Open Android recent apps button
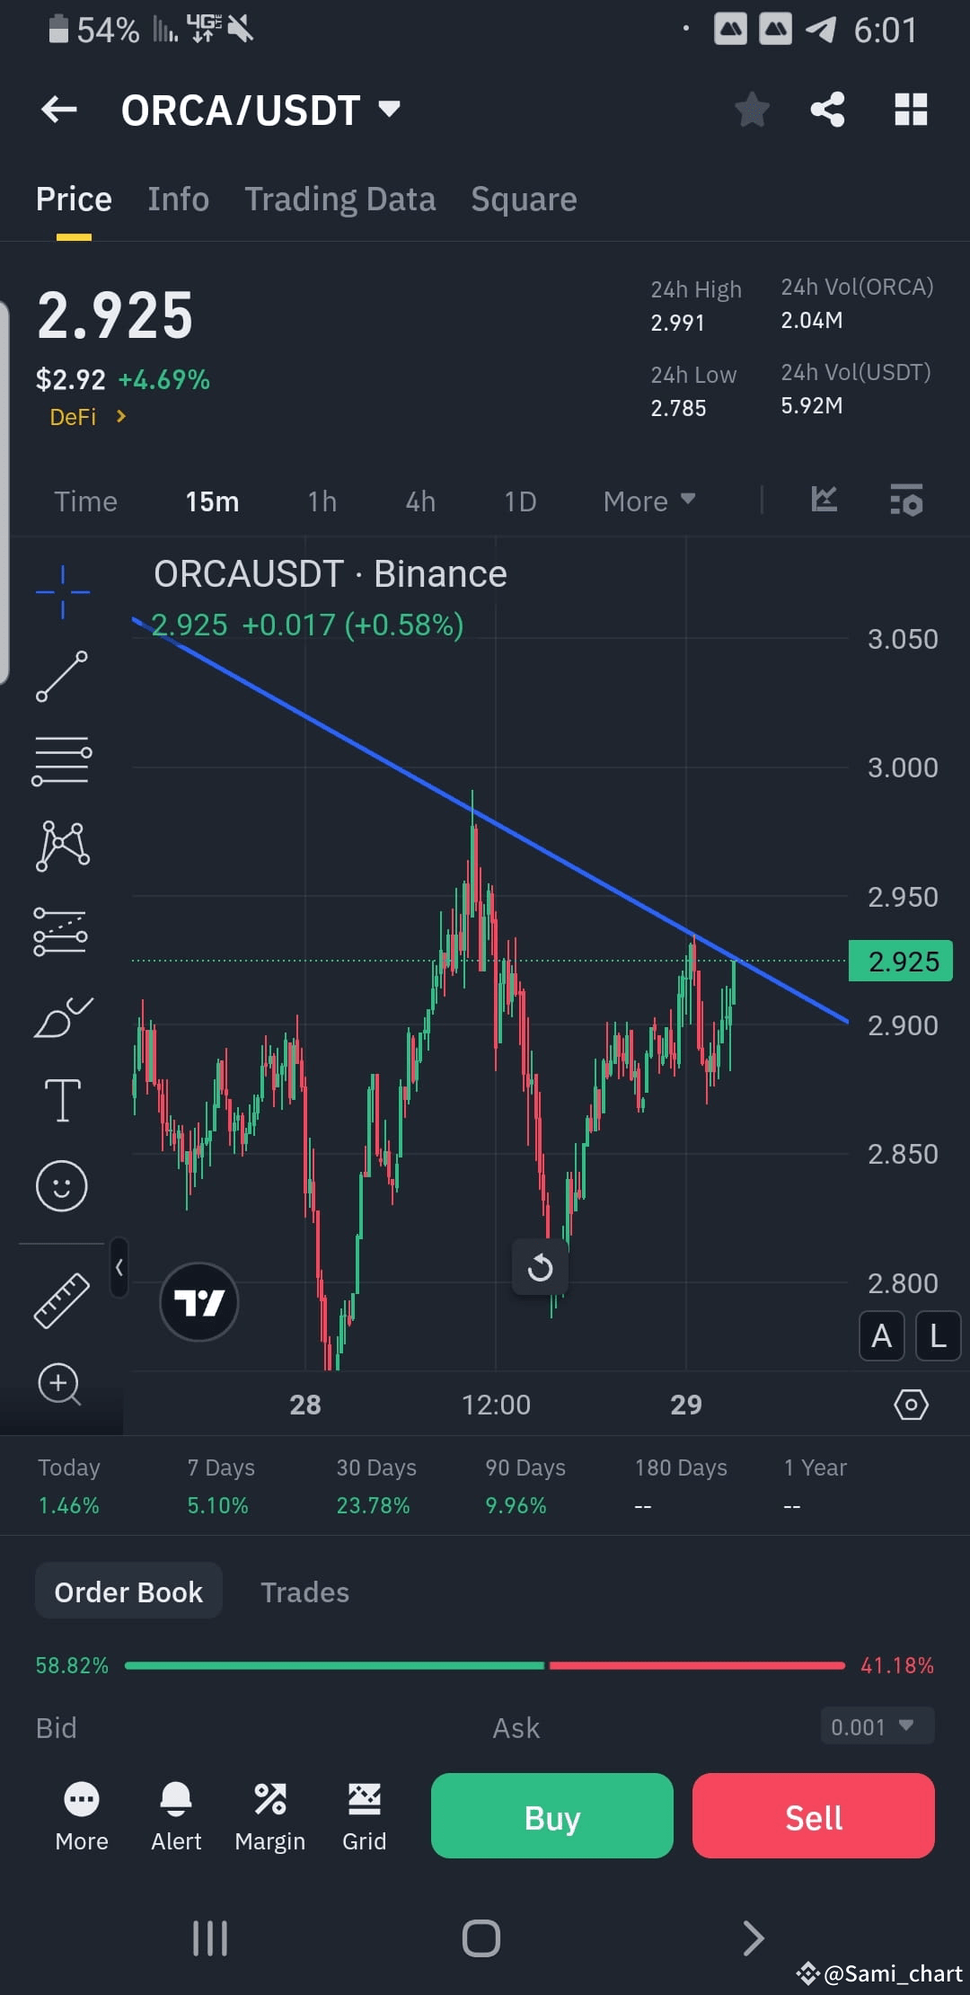Image resolution: width=970 pixels, height=1995 pixels. point(210,1938)
